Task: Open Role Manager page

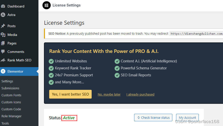Action: [11, 116]
